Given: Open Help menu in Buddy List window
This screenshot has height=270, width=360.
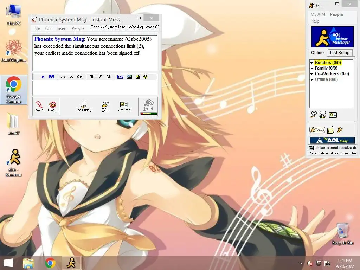Looking at the screenshot, I should tap(315, 21).
